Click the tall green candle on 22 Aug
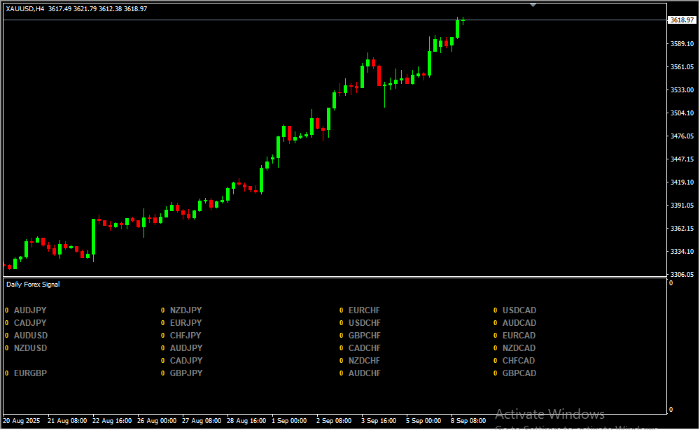 [93, 236]
